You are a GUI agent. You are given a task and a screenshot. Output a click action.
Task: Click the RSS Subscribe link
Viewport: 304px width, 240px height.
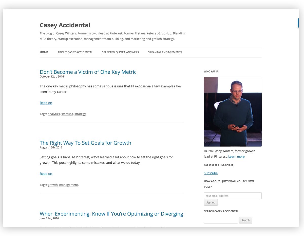click(211, 173)
